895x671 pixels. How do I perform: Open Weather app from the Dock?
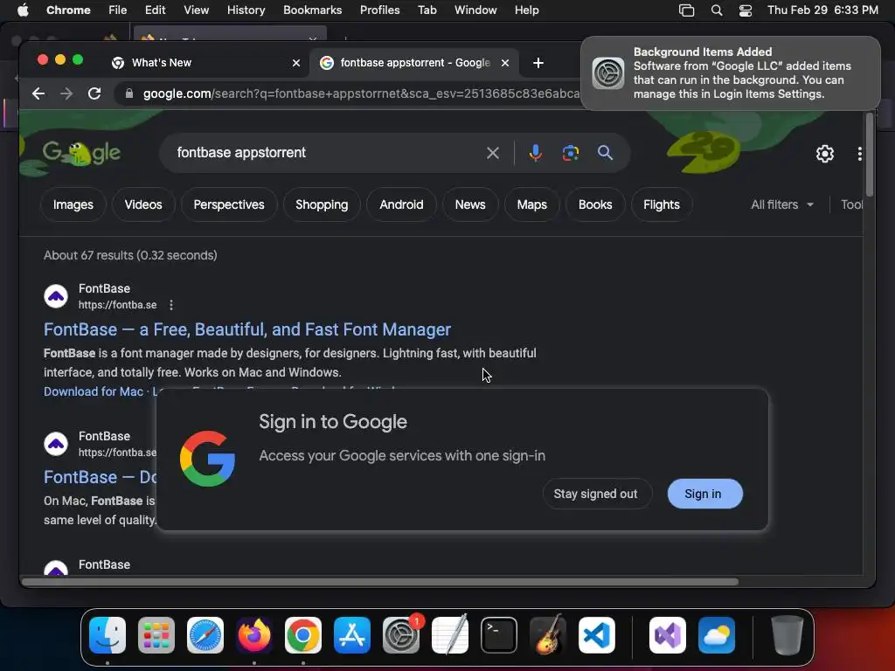tap(717, 635)
